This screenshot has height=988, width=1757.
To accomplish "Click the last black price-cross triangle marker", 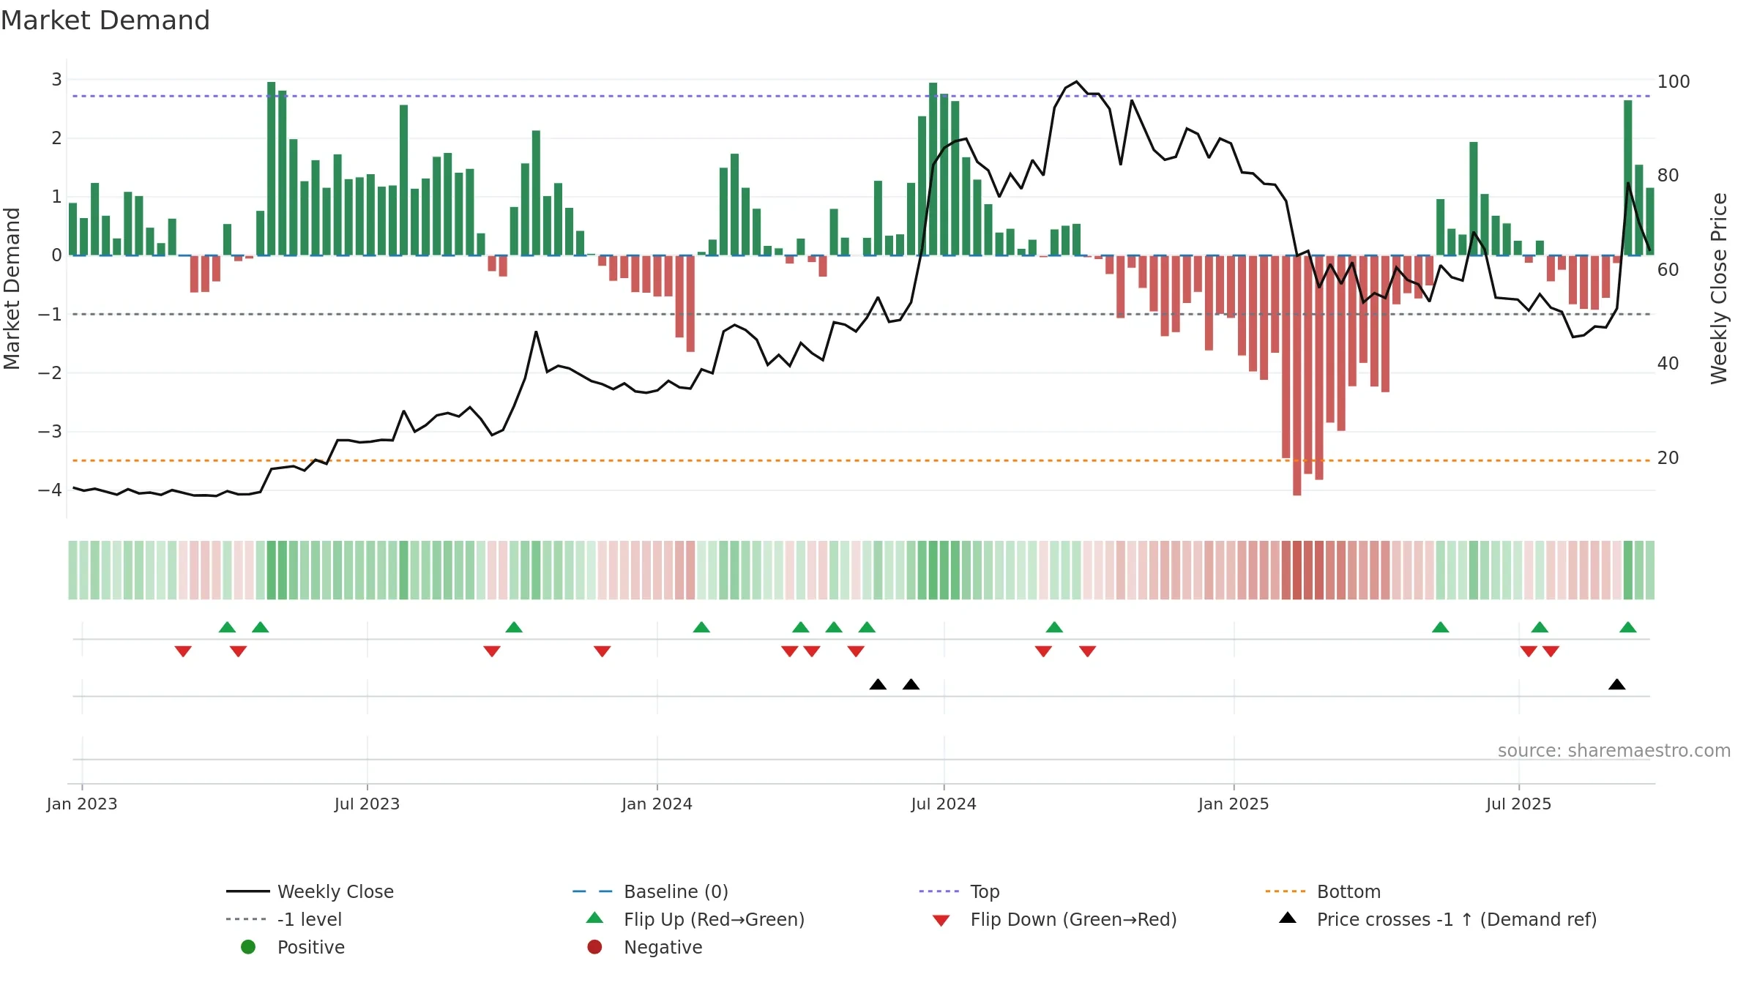I will pos(1617,684).
